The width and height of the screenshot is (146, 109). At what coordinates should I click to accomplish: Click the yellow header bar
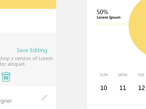(28, 4)
